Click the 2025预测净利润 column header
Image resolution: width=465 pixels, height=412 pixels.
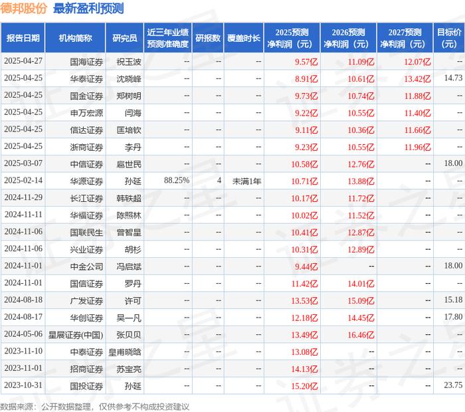click(x=292, y=38)
